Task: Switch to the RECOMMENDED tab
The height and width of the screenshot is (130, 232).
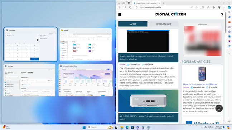Action: pyautogui.click(x=164, y=24)
